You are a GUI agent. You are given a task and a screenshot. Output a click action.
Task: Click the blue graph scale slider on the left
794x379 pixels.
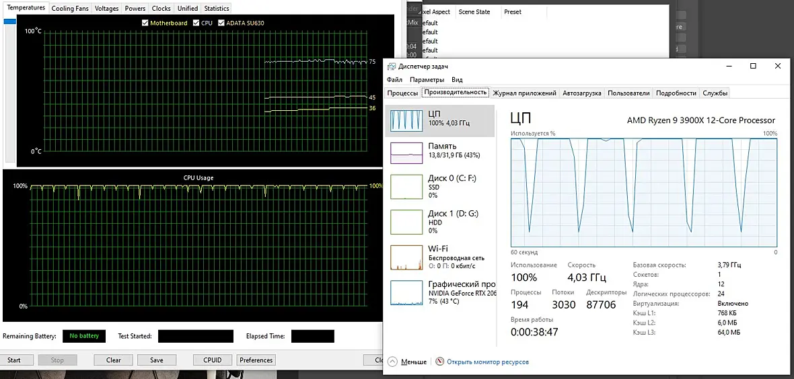(9, 22)
